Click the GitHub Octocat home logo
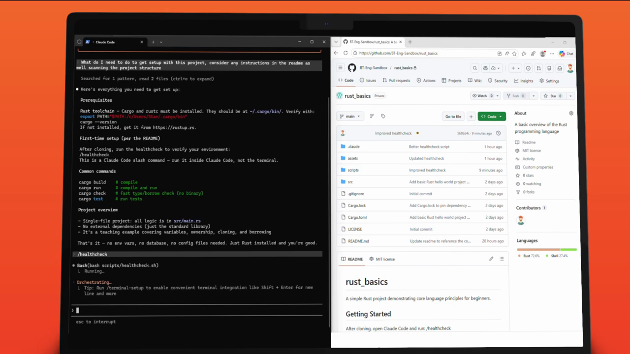 click(x=352, y=68)
